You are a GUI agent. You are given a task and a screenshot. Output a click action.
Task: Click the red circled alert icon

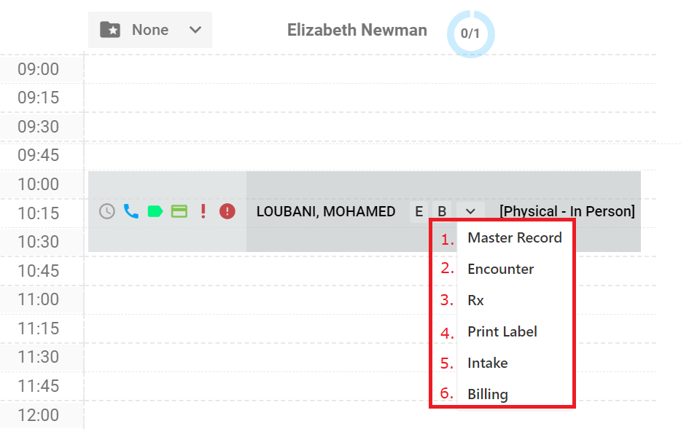(227, 212)
